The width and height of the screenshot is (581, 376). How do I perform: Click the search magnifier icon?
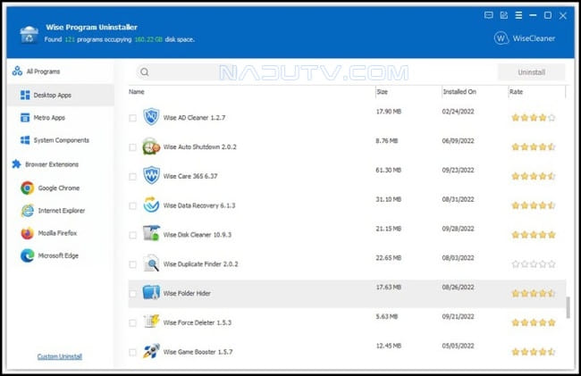point(145,72)
